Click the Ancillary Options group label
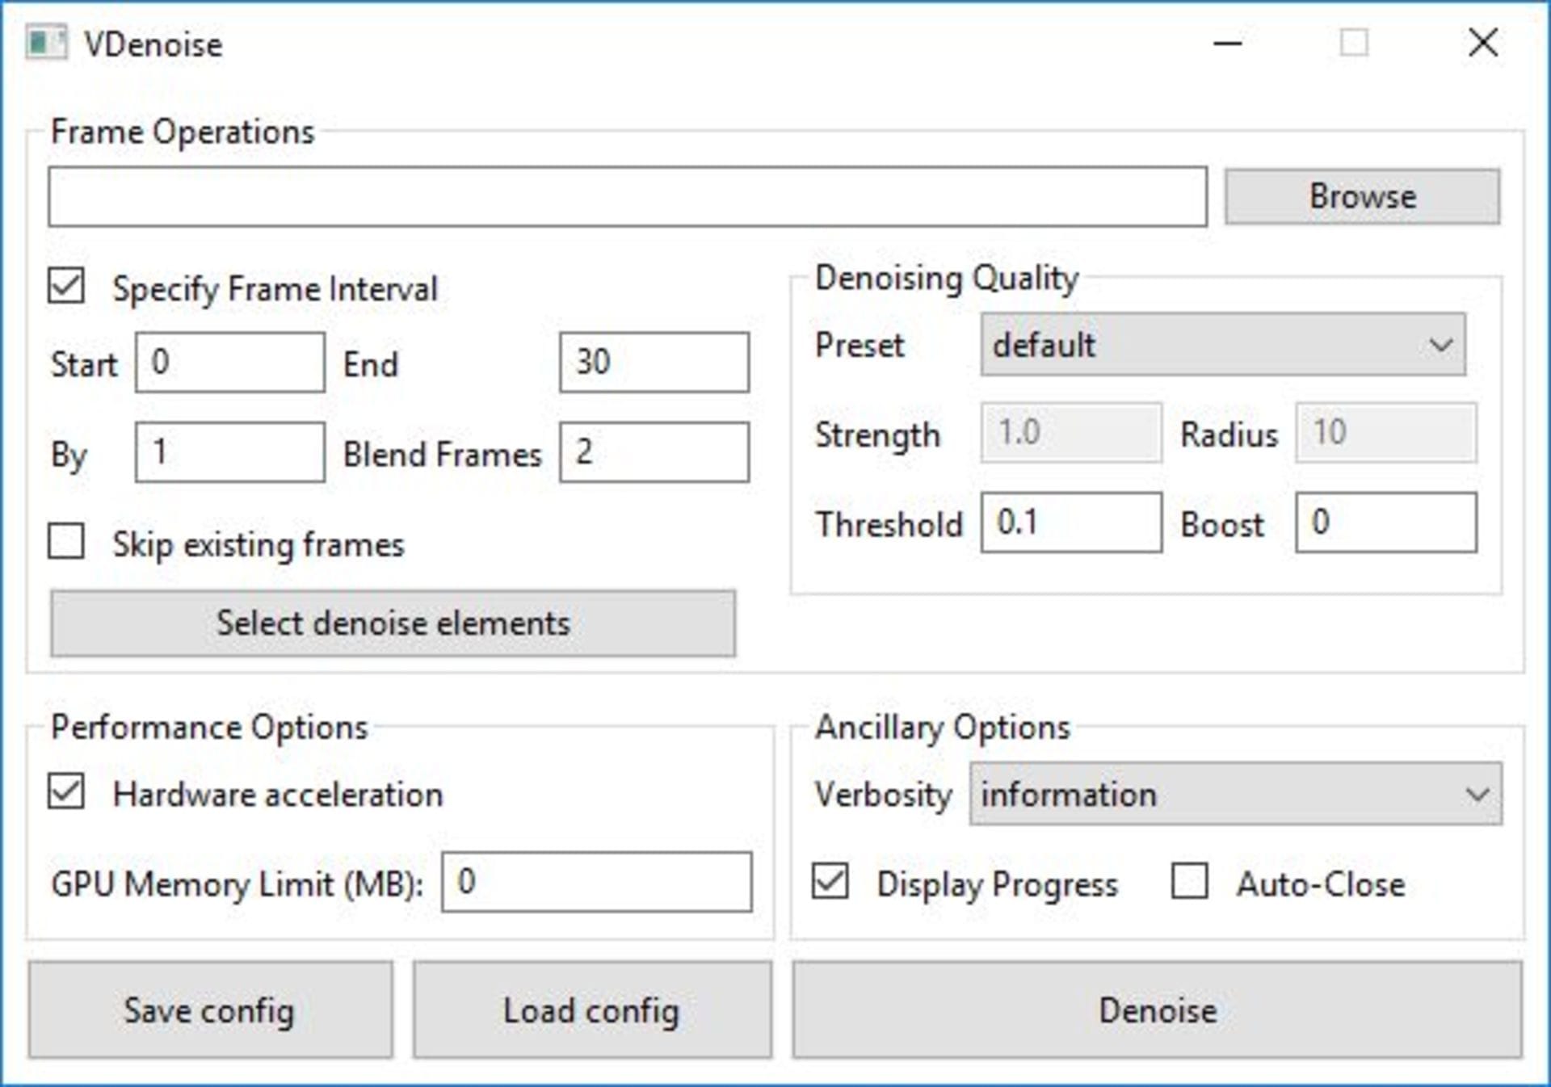 coord(943,728)
